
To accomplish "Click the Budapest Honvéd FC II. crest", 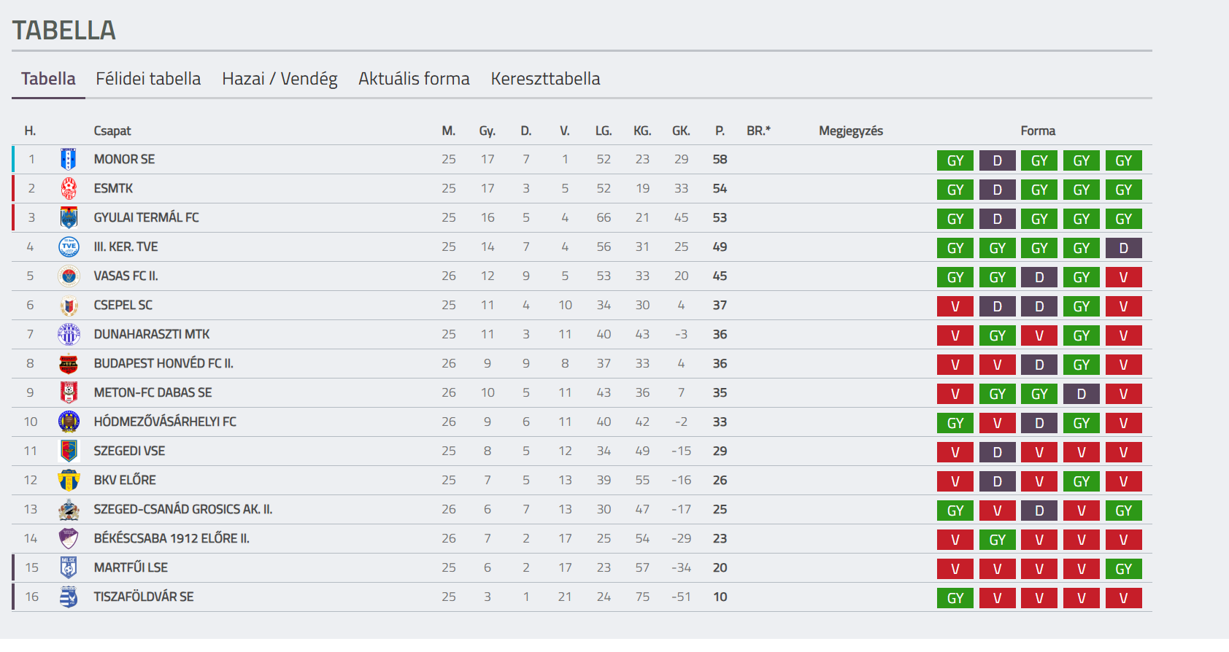I will click(69, 363).
